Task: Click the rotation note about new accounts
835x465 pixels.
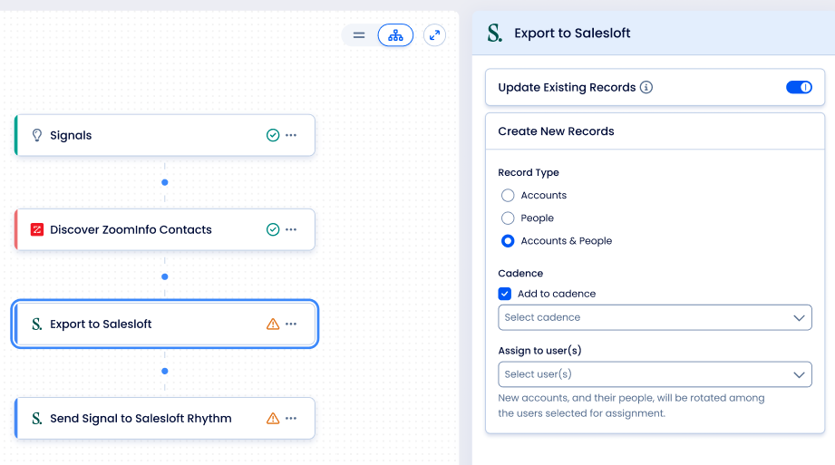Action: point(631,405)
